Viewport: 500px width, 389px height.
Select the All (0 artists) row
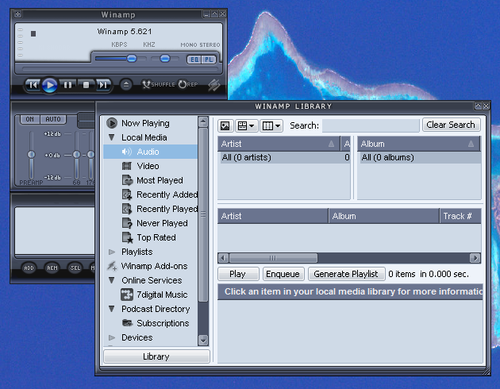[x=284, y=157]
